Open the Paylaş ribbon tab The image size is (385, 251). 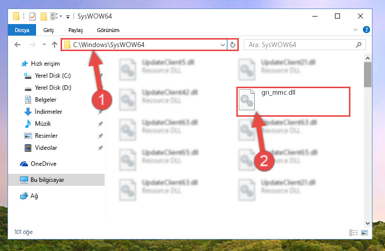pos(76,30)
